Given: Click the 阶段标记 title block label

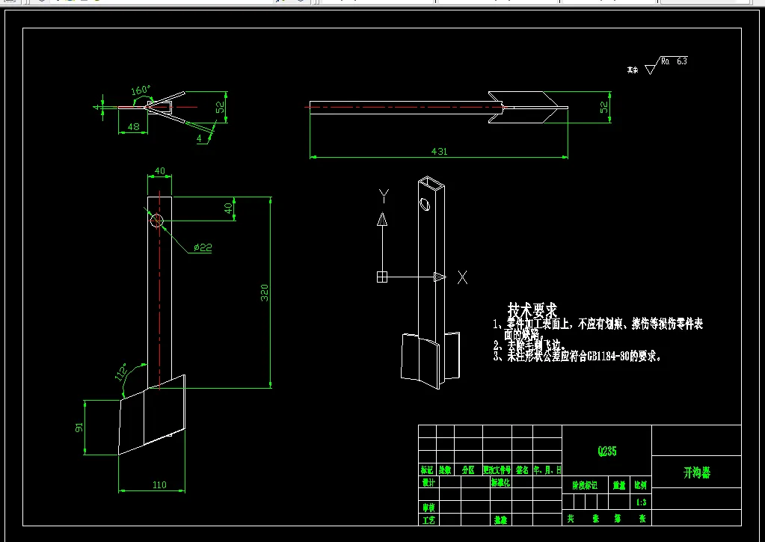Looking at the screenshot, I should point(585,485).
